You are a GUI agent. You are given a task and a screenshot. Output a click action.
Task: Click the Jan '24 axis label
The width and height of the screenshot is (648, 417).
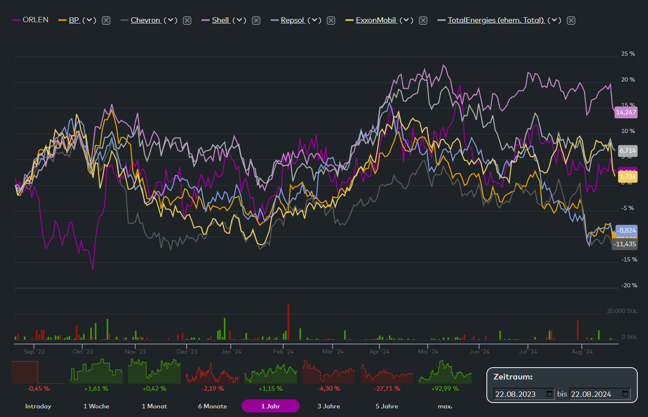click(231, 352)
